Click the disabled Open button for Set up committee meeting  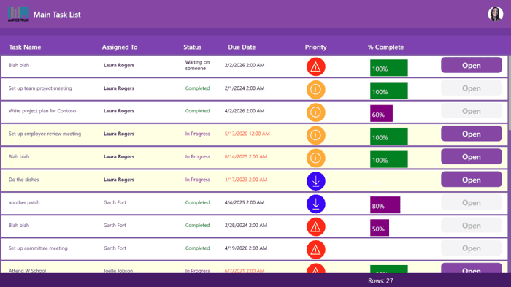[472, 248]
